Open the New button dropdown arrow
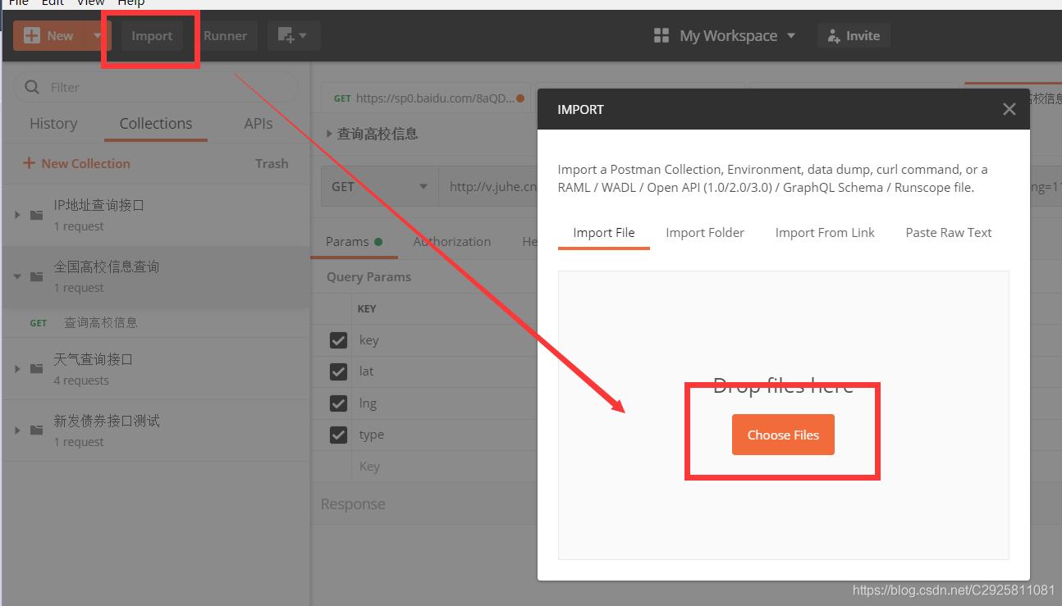Screen dimensions: 1062x606 98,35
